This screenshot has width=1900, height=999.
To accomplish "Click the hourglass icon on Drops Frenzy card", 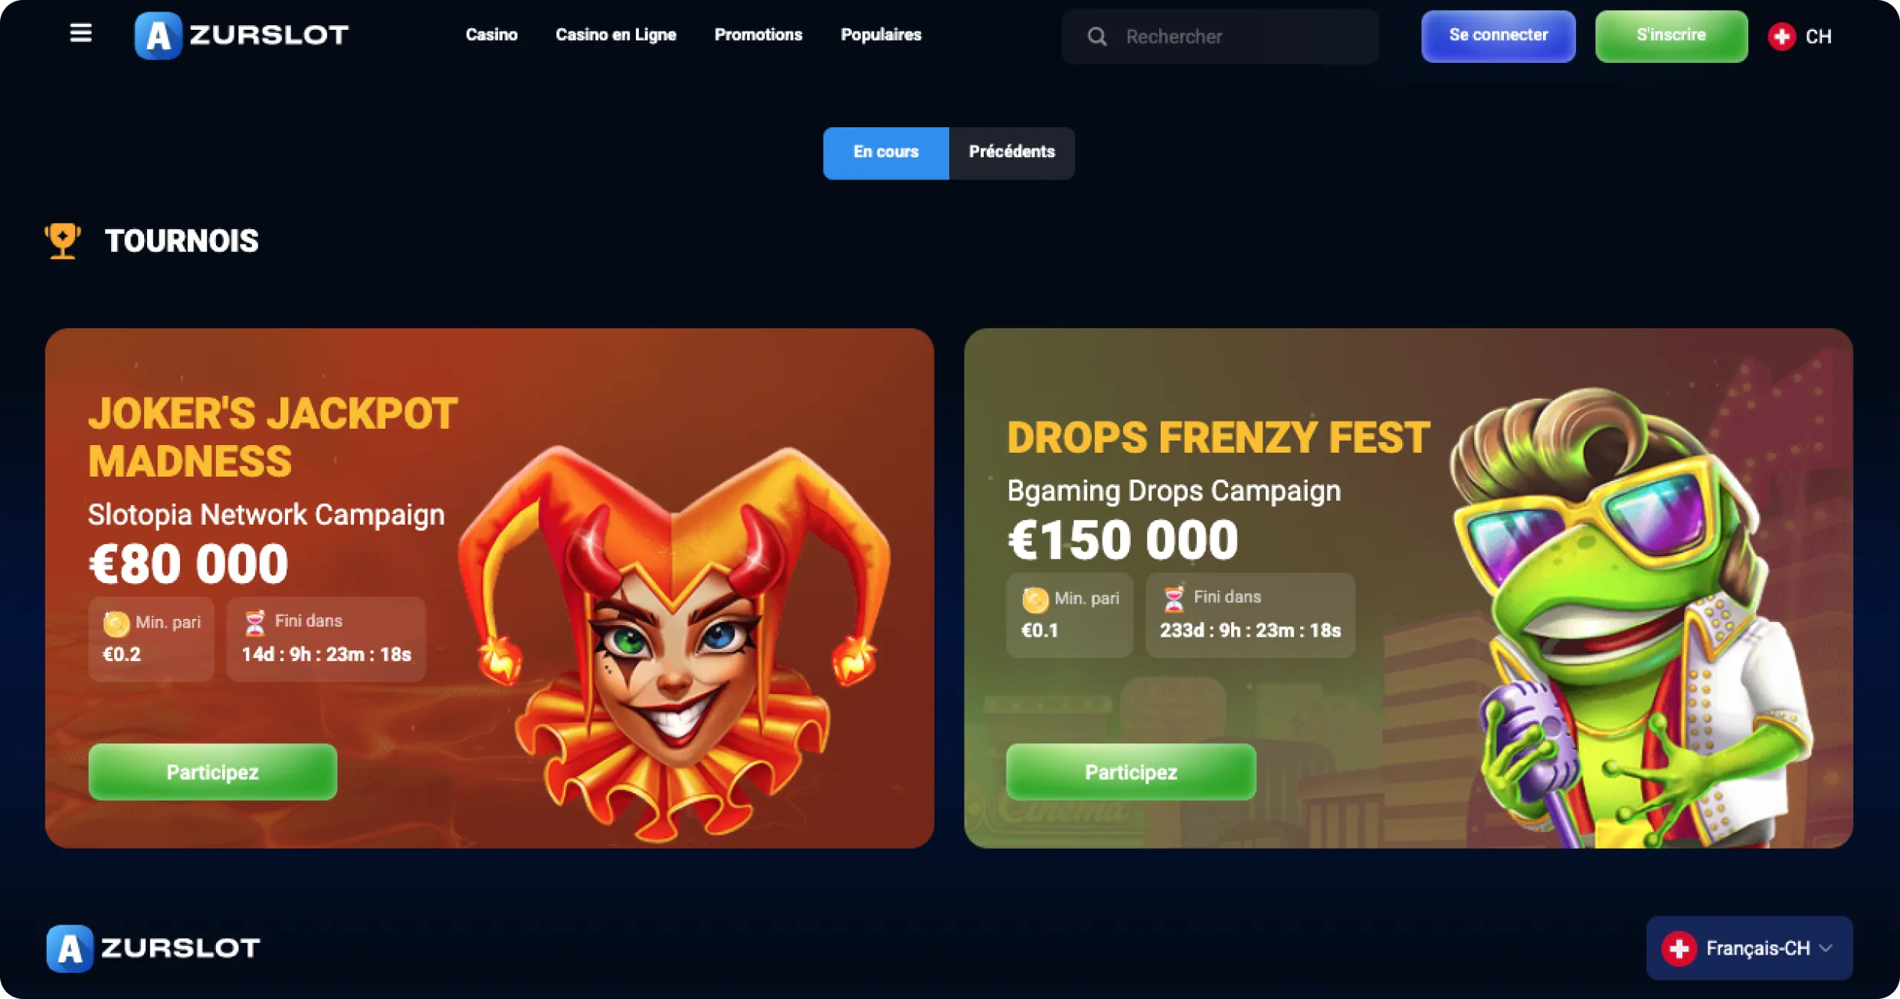I will [x=1174, y=598].
